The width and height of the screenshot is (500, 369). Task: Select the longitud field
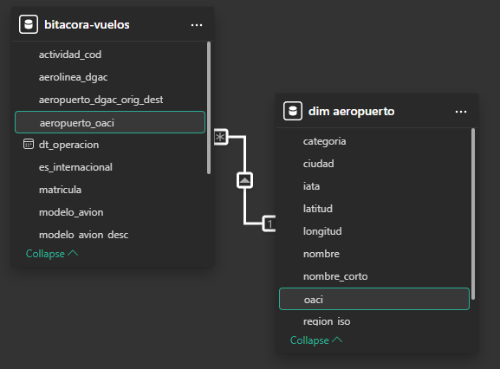click(x=374, y=231)
